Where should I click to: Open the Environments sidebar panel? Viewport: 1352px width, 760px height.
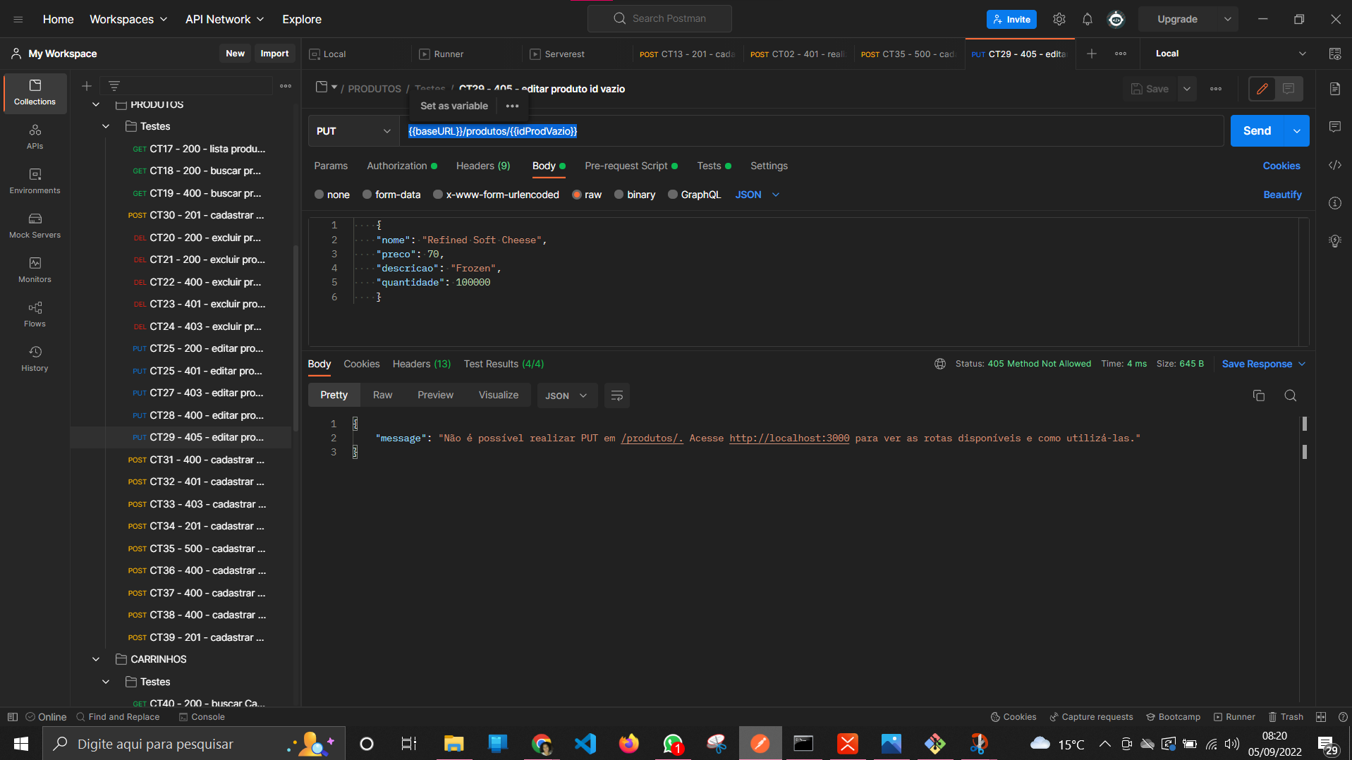pyautogui.click(x=35, y=181)
